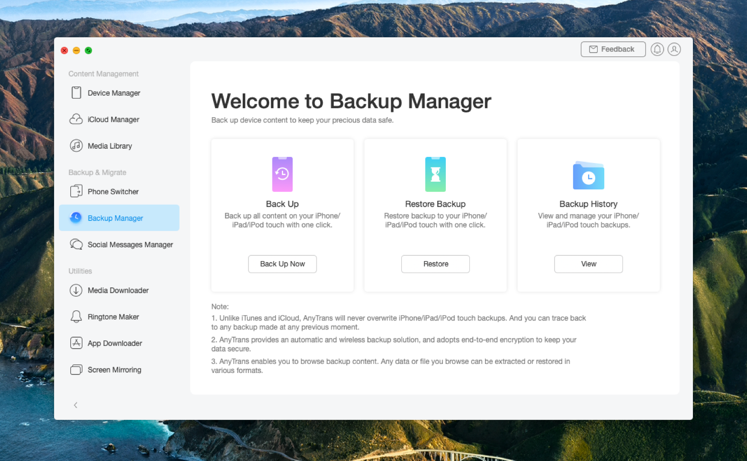The height and width of the screenshot is (461, 747).
Task: Click the blue Backup History folder illustration
Action: pos(589,176)
